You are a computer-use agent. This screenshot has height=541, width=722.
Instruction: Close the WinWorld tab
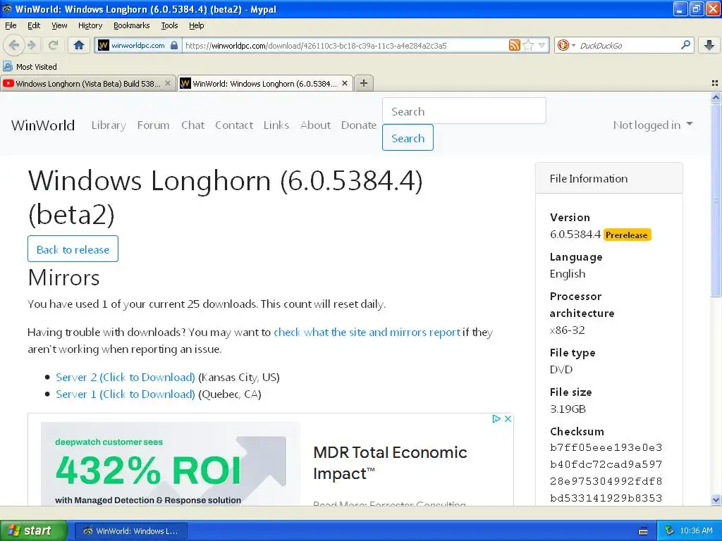click(x=344, y=83)
